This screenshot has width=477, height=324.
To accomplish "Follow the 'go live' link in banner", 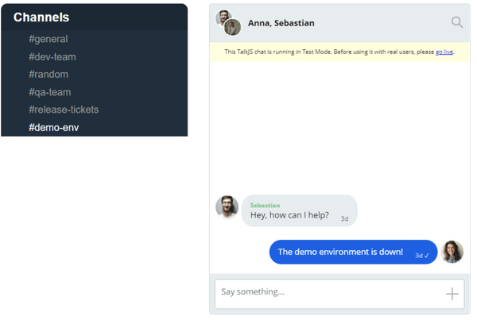I will click(x=444, y=52).
